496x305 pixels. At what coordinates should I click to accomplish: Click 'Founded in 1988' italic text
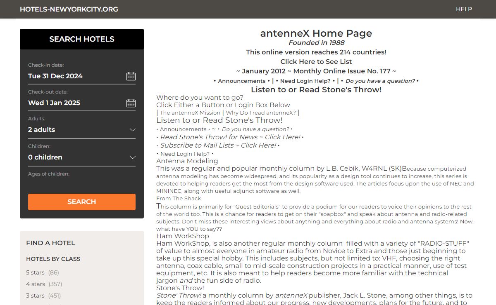click(x=316, y=43)
